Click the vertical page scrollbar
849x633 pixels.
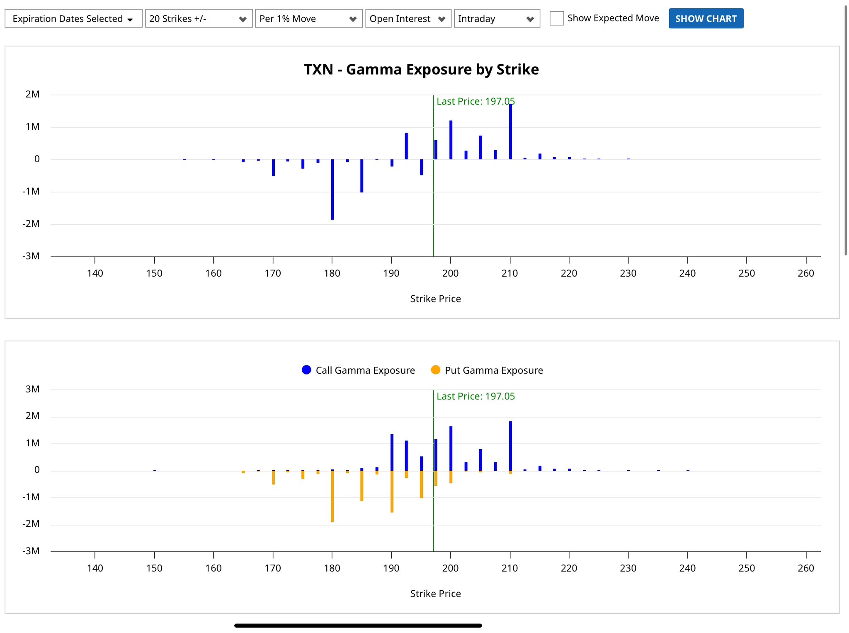846,131
